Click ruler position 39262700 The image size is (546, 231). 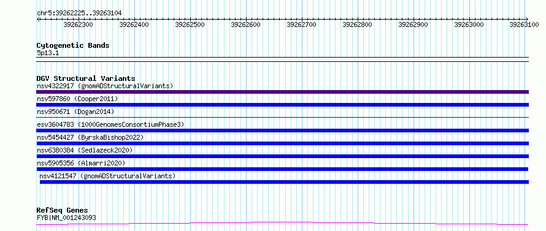(302, 25)
